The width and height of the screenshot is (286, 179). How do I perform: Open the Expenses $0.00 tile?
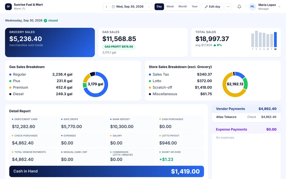pyautogui.click(x=82, y=140)
